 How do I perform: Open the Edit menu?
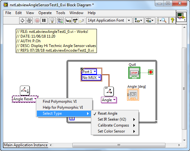coord(19,13)
